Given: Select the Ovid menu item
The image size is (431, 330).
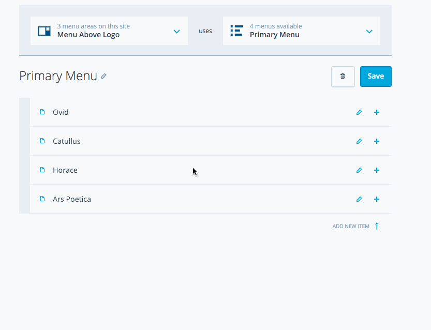Looking at the screenshot, I should click(x=211, y=112).
